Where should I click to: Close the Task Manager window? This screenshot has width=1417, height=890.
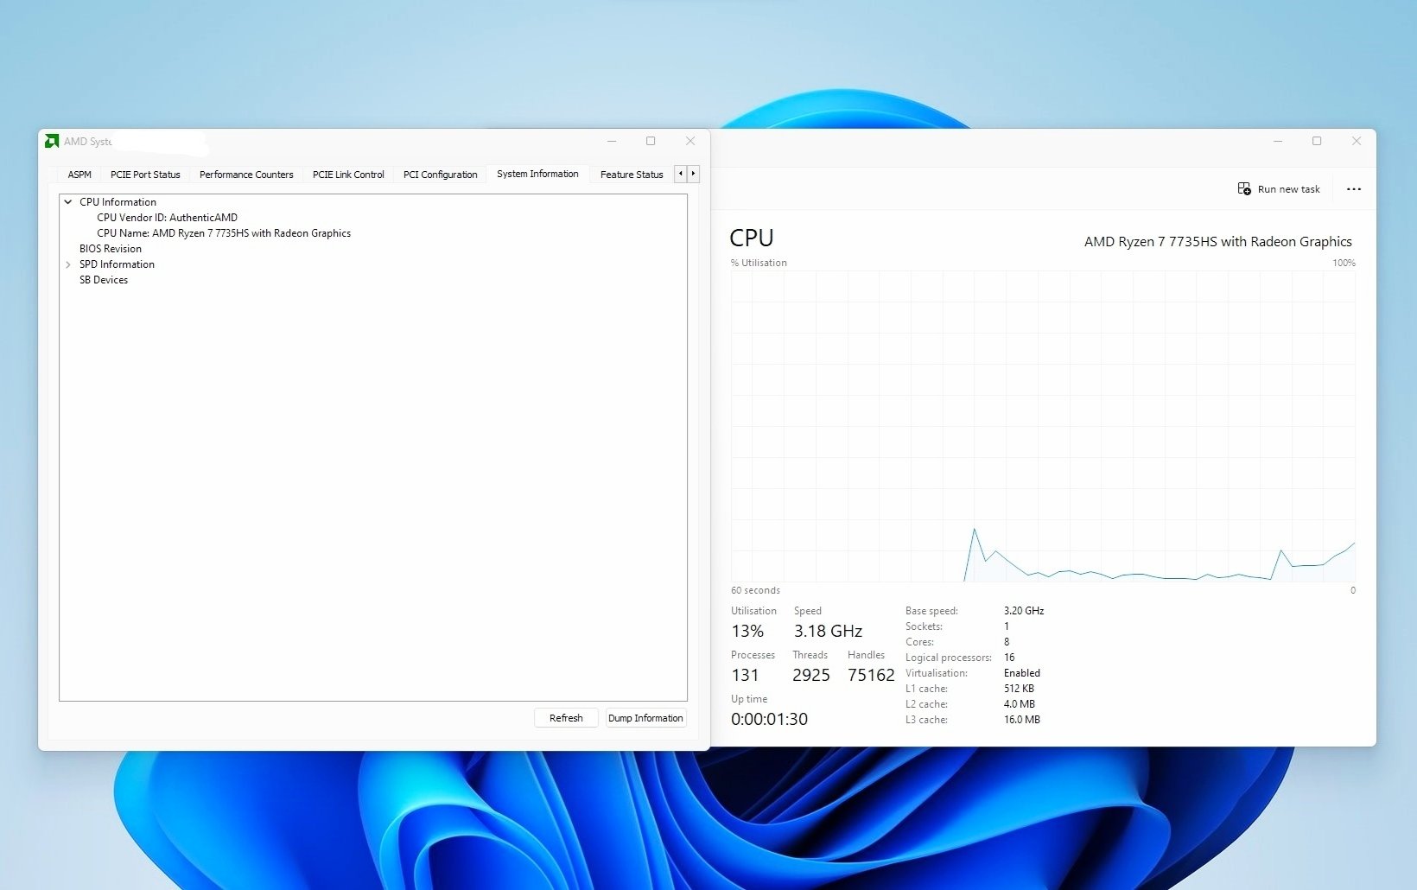point(1357,141)
